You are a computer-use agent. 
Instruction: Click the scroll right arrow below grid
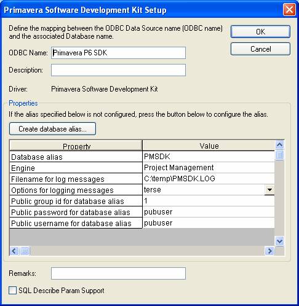[269, 251]
